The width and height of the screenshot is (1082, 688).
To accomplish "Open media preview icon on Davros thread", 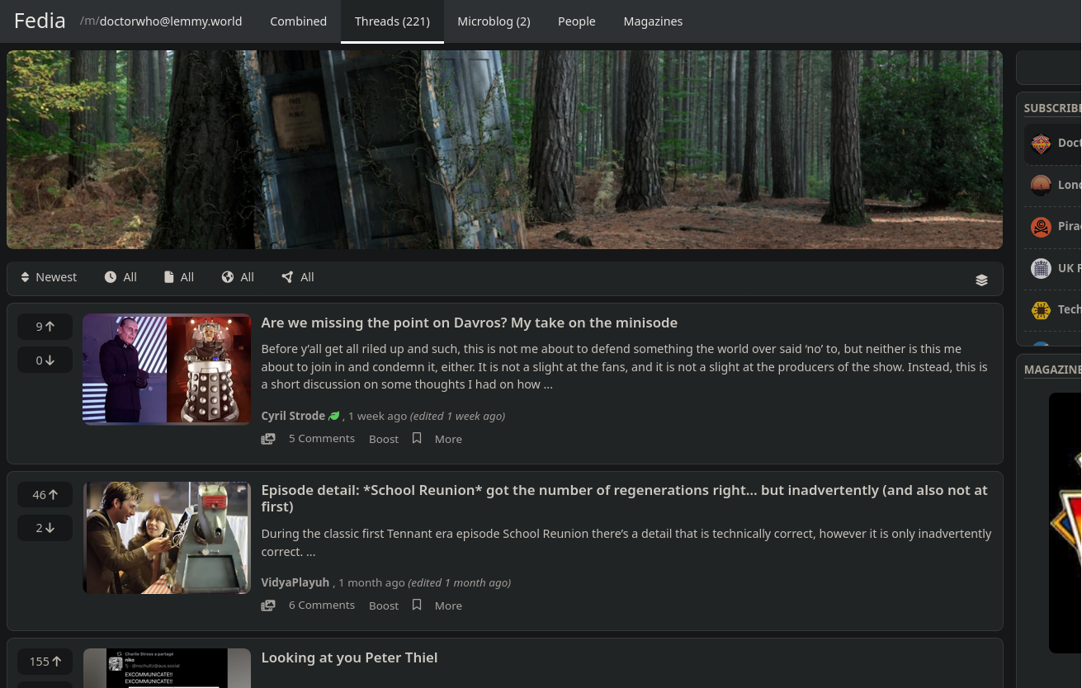I will pyautogui.click(x=268, y=439).
